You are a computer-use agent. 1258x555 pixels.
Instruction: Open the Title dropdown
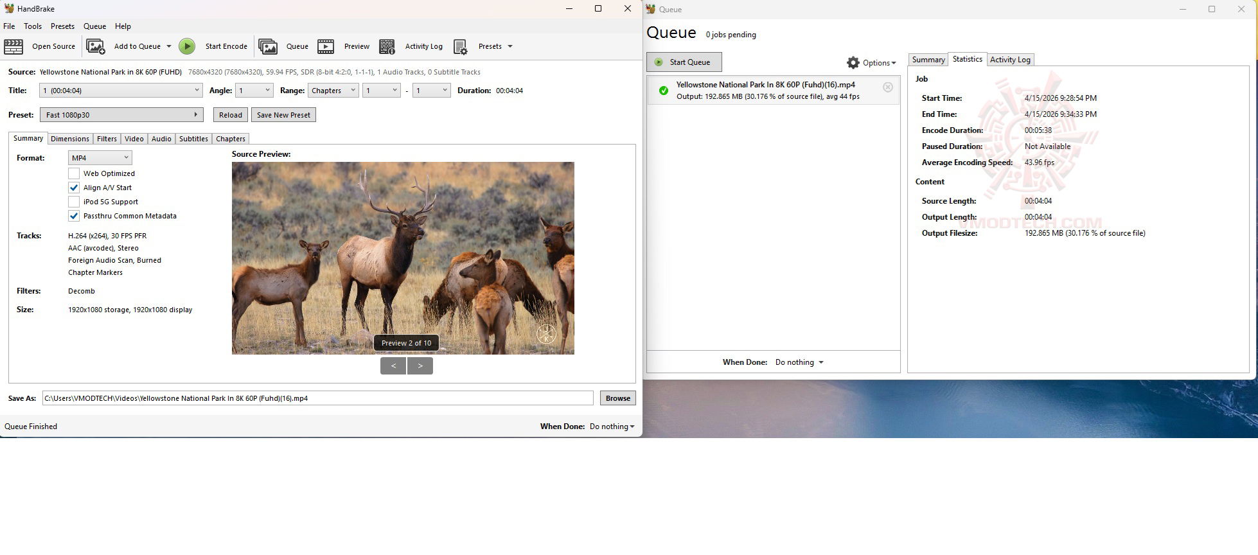pyautogui.click(x=121, y=91)
